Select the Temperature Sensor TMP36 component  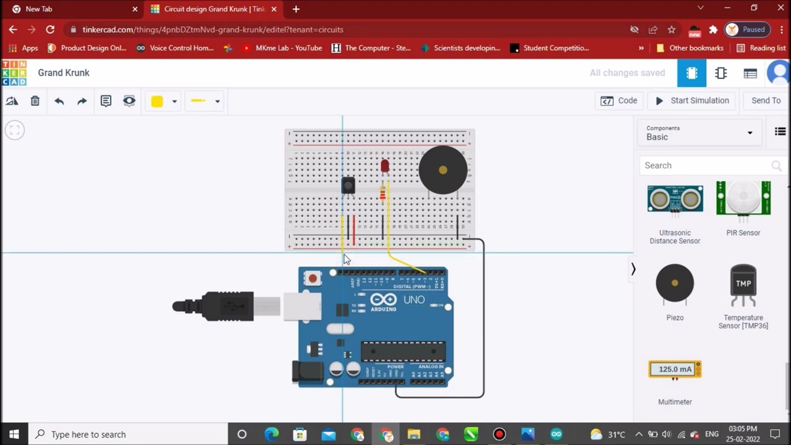click(743, 297)
